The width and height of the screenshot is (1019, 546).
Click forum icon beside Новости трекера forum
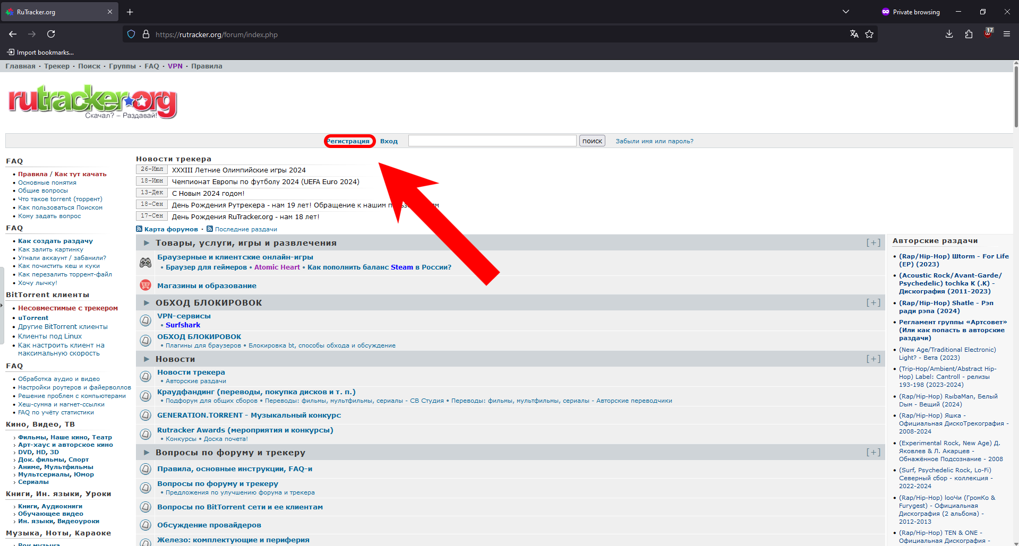click(x=145, y=376)
